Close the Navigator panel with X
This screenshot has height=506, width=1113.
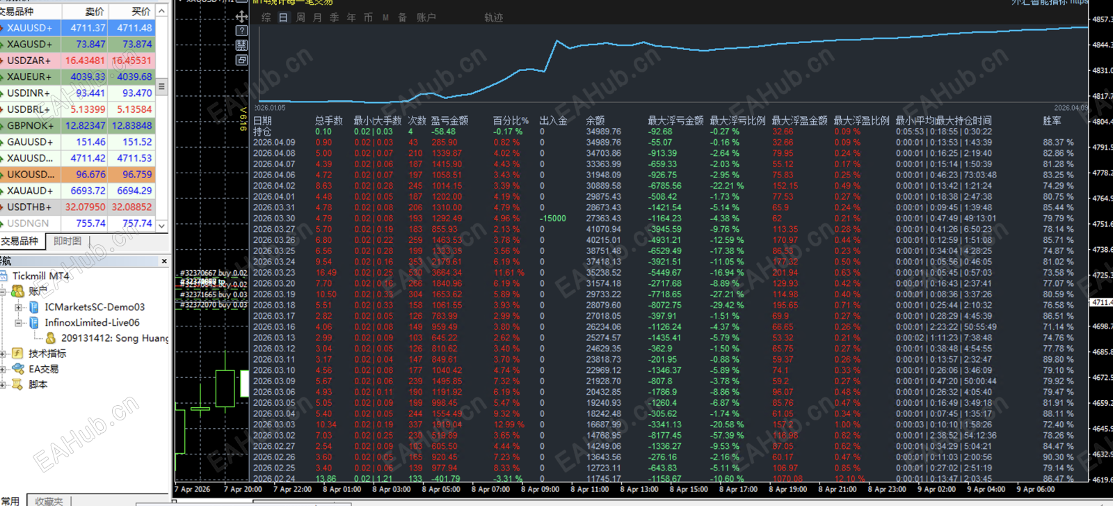(164, 261)
